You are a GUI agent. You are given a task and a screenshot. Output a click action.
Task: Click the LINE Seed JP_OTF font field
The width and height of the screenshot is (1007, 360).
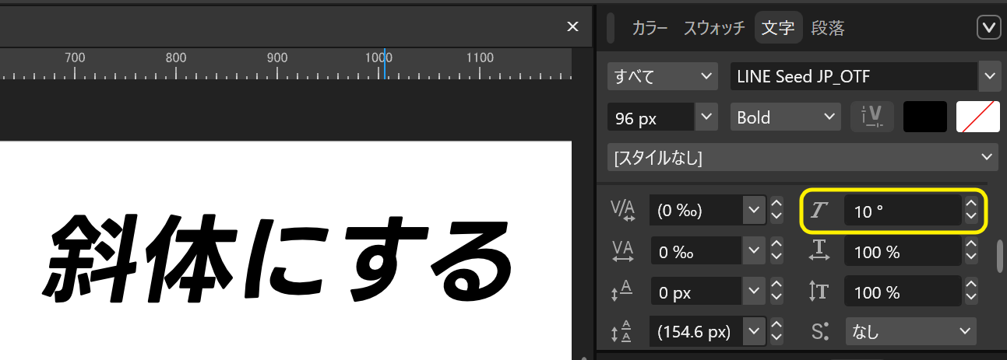(x=854, y=76)
